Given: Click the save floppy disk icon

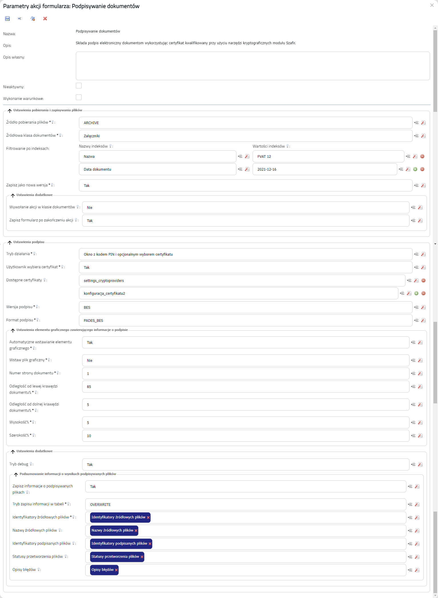Looking at the screenshot, I should coord(7,19).
